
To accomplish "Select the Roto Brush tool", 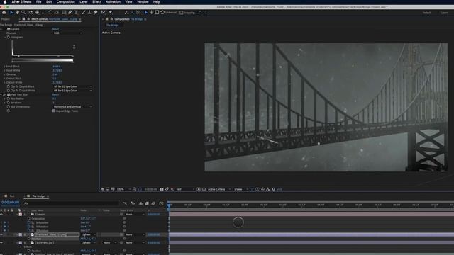I will [104, 13].
